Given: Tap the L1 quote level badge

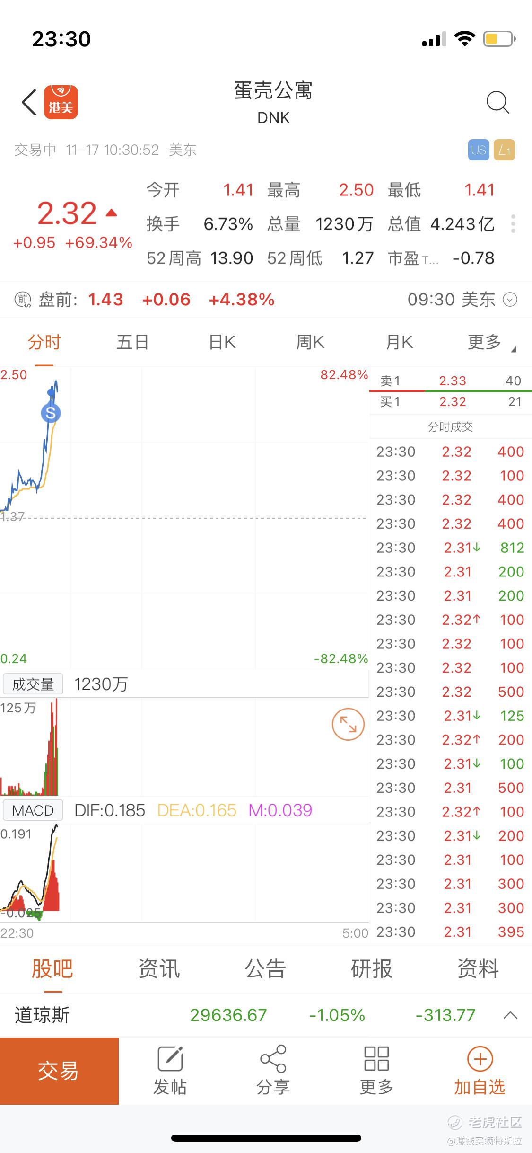Looking at the screenshot, I should click(x=504, y=150).
